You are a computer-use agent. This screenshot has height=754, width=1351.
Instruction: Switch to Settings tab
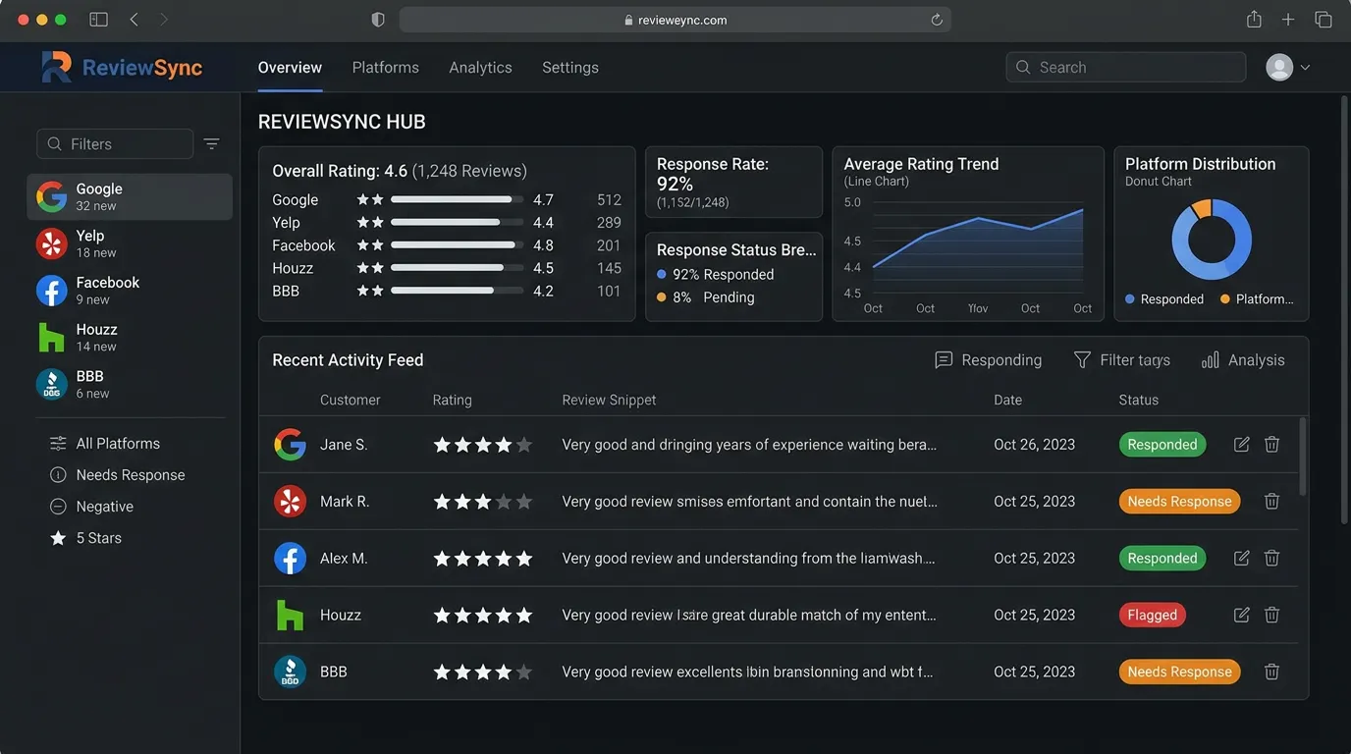coord(570,68)
